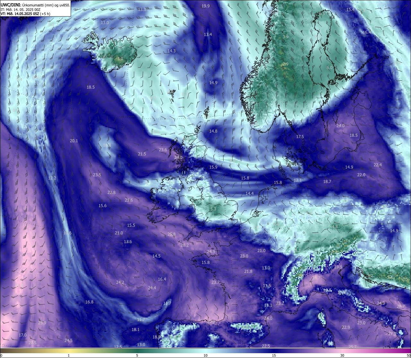The image size is (411, 358).
Task: Click the 30 tick on the color scale
Action: pyautogui.click(x=342, y=355)
